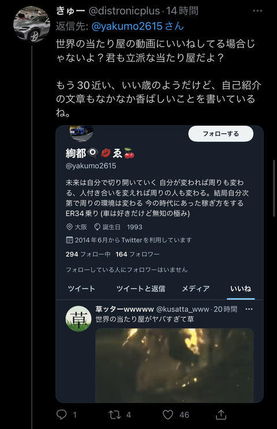Select the いいね tab

point(241,289)
